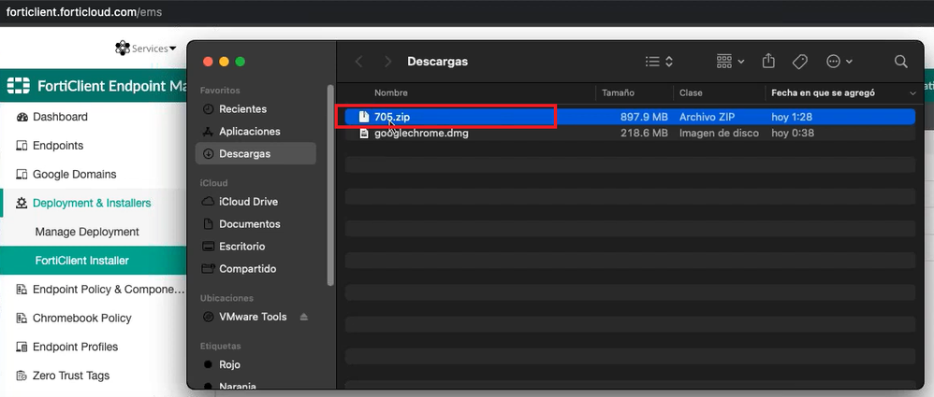934x397 pixels.
Task: Click the Zero Trust Tags icon
Action: click(22, 376)
